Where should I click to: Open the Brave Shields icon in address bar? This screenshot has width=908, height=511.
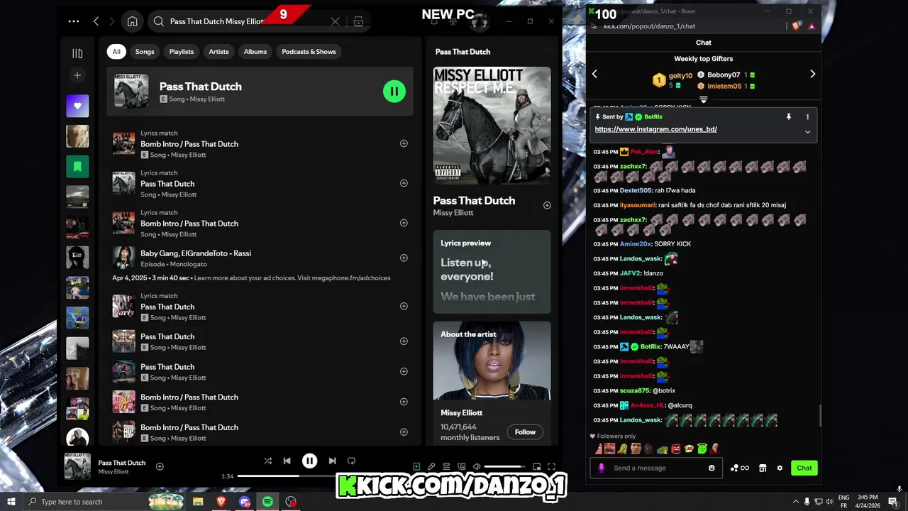point(796,26)
